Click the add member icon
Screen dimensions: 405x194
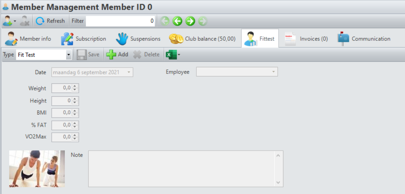pos(7,21)
